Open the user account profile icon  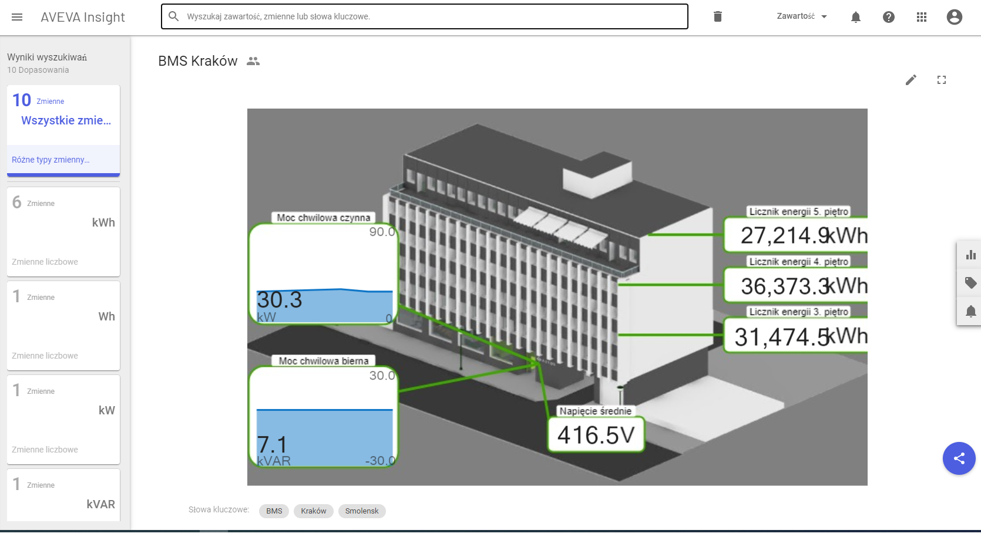pyautogui.click(x=955, y=17)
